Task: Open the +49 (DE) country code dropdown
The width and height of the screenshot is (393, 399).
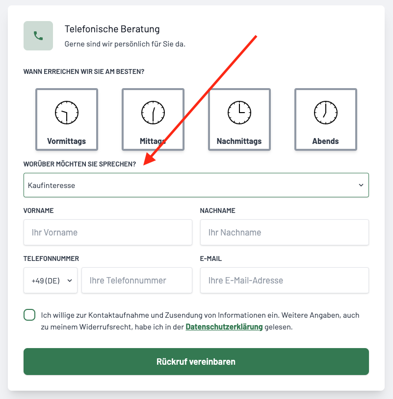Action: [x=51, y=281]
